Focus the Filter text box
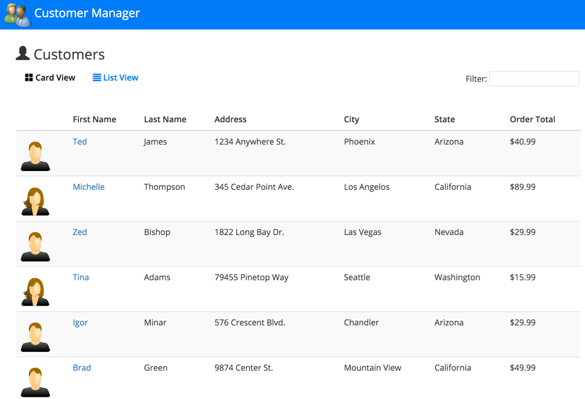 click(x=534, y=79)
